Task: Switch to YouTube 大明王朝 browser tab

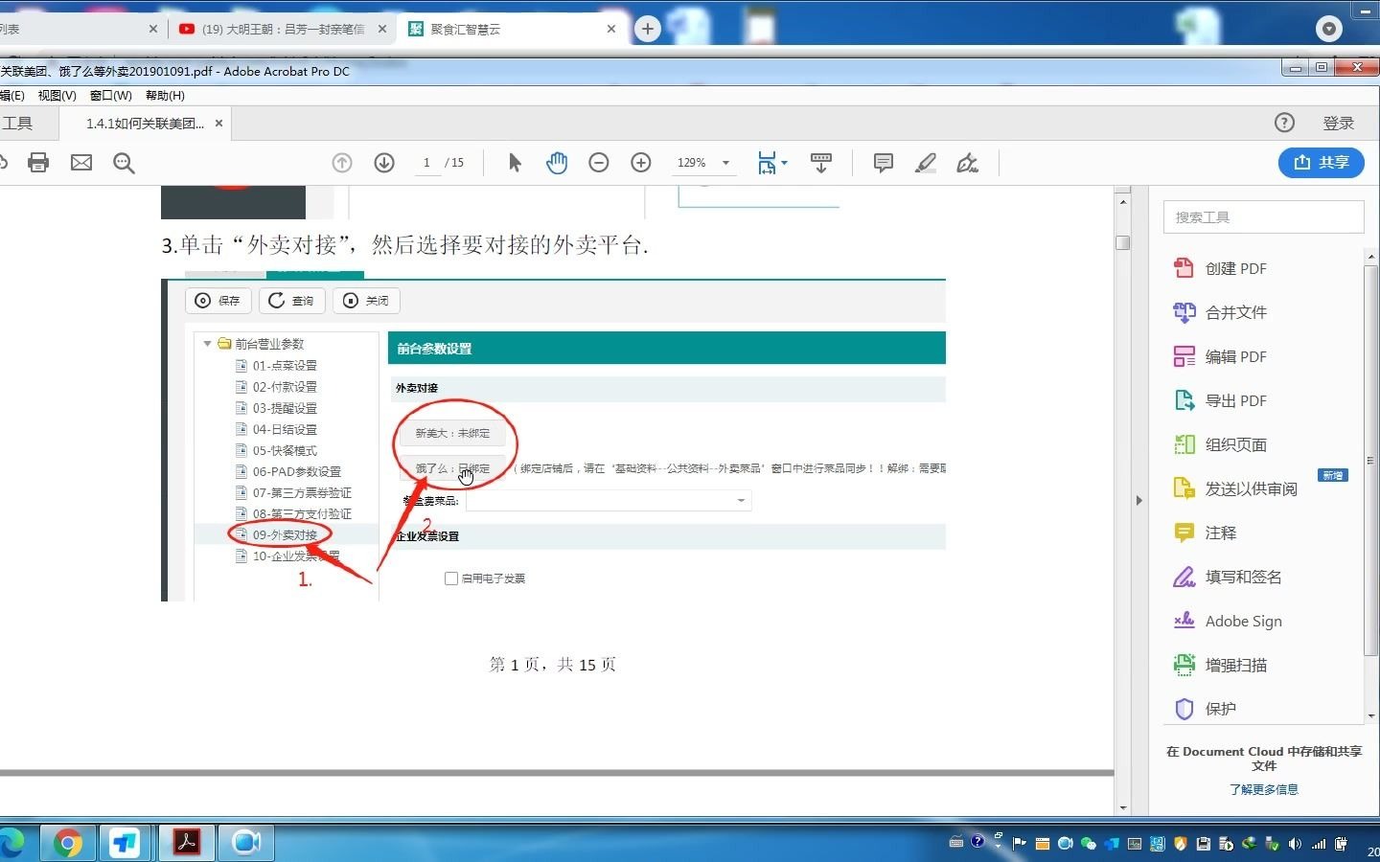Action: pyautogui.click(x=282, y=30)
